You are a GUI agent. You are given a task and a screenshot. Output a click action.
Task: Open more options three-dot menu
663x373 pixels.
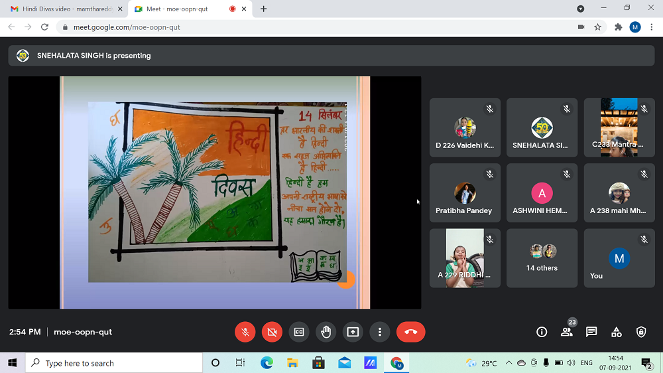pyautogui.click(x=379, y=332)
